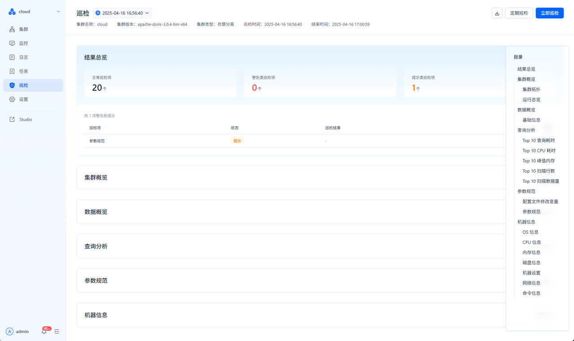
Task: Click the 参数规范 row in results table
Action: coord(97,141)
